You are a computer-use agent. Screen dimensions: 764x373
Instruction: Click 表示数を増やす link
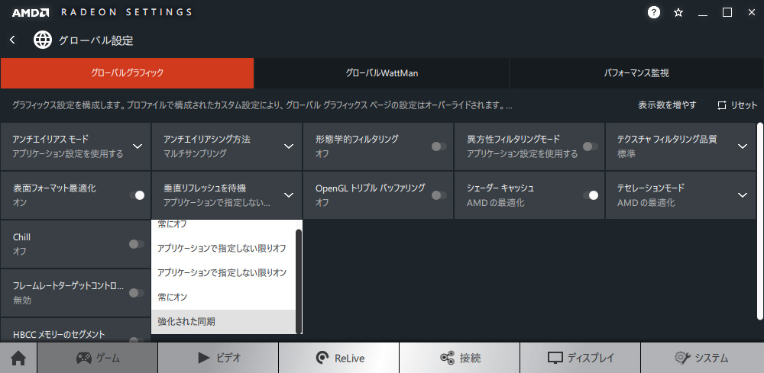[667, 105]
